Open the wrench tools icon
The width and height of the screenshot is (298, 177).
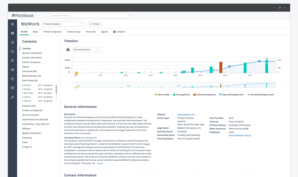pyautogui.click(x=12, y=97)
